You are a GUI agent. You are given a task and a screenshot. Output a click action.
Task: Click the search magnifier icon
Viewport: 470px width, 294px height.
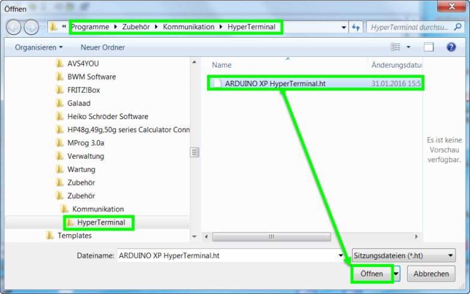coord(457,28)
